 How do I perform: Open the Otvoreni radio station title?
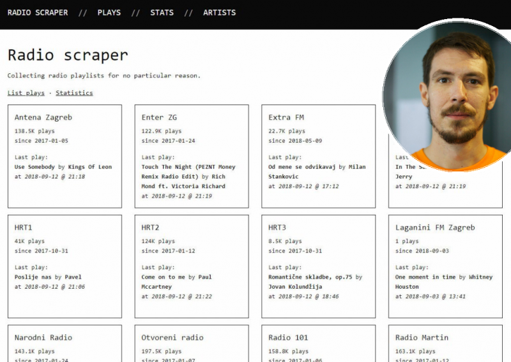[x=172, y=338]
